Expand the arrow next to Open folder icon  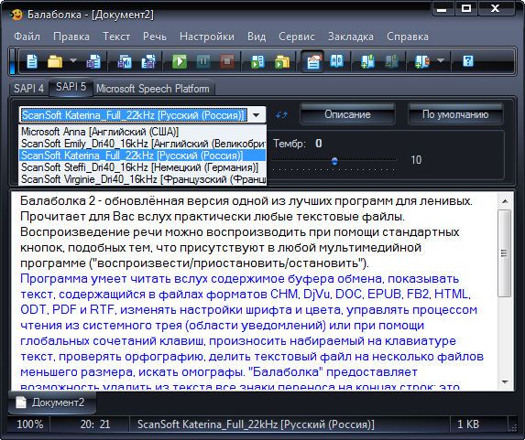(x=73, y=61)
